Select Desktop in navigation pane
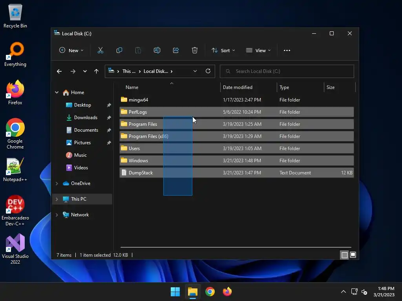This screenshot has height=301, width=402. coord(82,105)
